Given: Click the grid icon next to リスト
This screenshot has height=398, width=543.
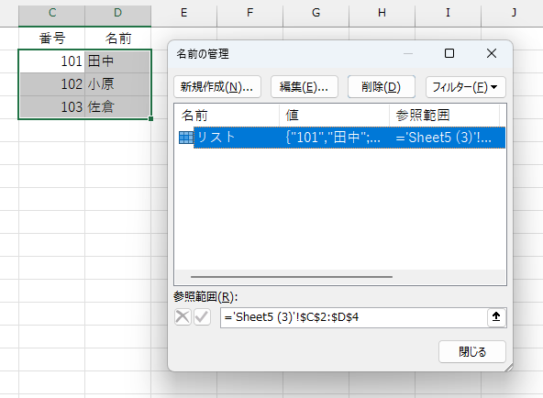Looking at the screenshot, I should pyautogui.click(x=186, y=138).
